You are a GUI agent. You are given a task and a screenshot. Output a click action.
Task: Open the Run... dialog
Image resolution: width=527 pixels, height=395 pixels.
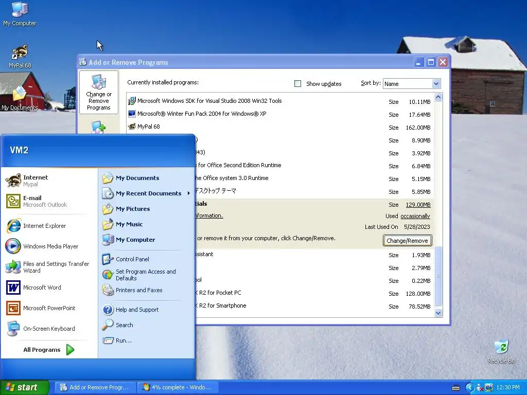[x=146, y=340]
